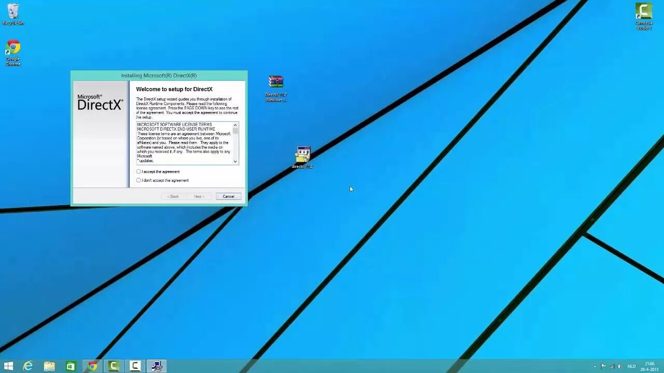This screenshot has width=664, height=373.
Task: Open File Explorer from the taskbar
Action: pos(49,366)
